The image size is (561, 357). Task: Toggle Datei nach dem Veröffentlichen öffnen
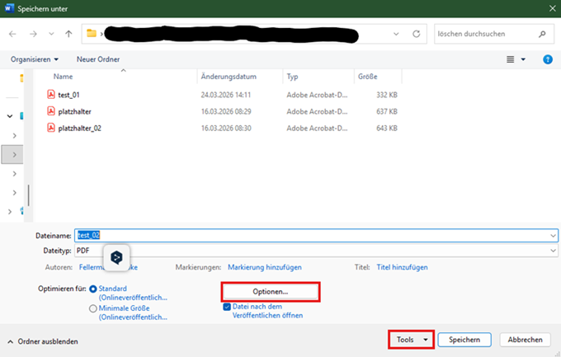coord(227,306)
